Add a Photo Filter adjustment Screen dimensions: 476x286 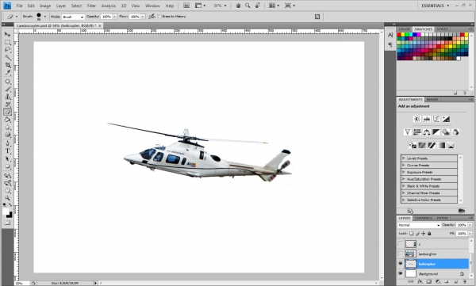tap(446, 132)
